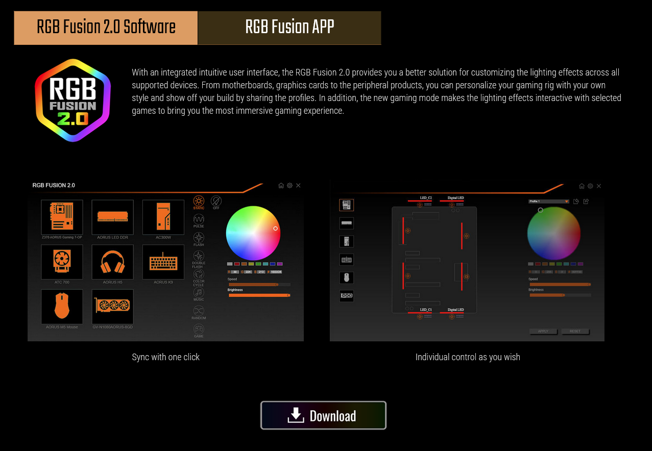The width and height of the screenshot is (652, 451).
Task: Select the purple swatch under left color wheel
Action: 280,264
